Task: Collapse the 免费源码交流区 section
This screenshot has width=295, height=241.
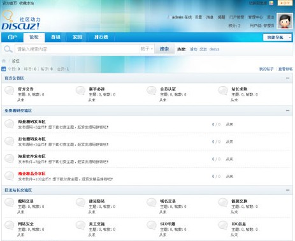Action: click(x=287, y=111)
